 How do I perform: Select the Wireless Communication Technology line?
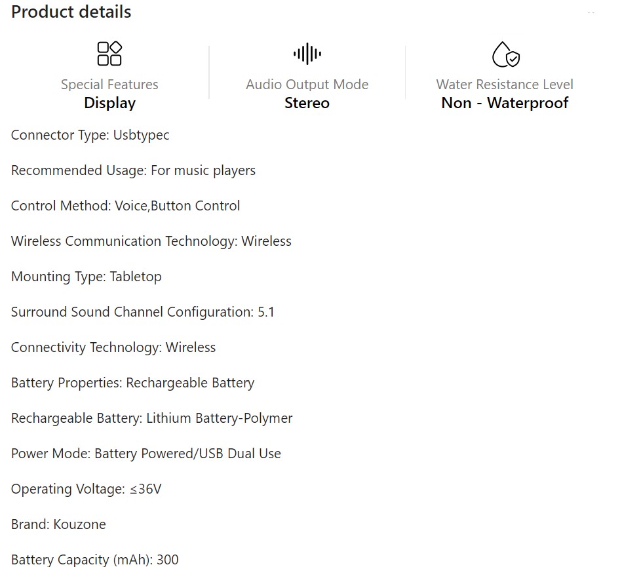point(151,241)
